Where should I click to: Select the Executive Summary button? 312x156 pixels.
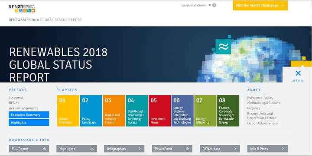point(29,115)
